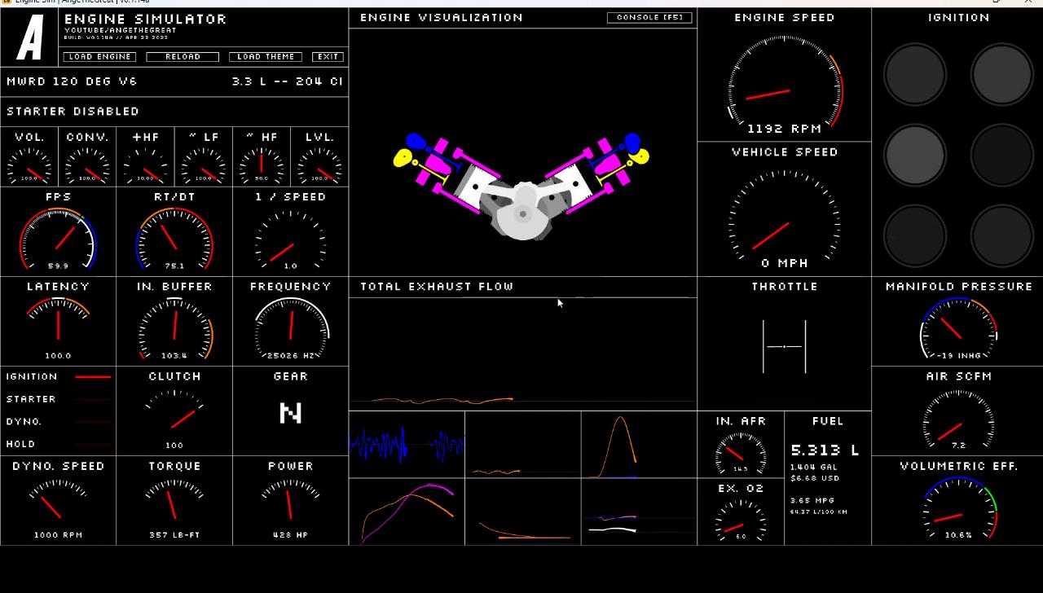Click the orange peak pulse scope
The image size is (1043, 593).
coord(639,445)
